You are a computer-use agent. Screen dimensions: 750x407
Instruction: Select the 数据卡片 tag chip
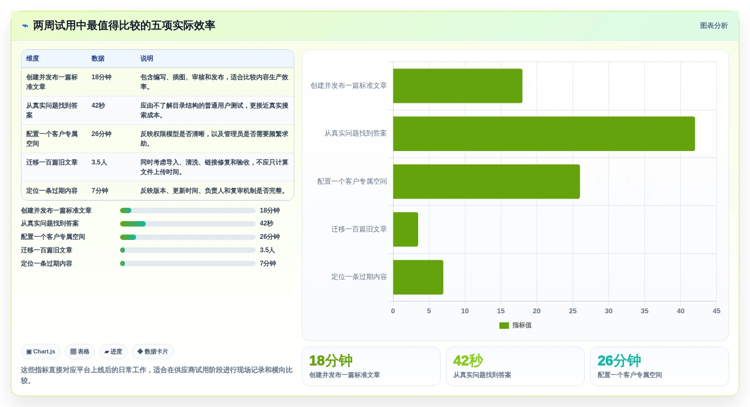tap(153, 352)
